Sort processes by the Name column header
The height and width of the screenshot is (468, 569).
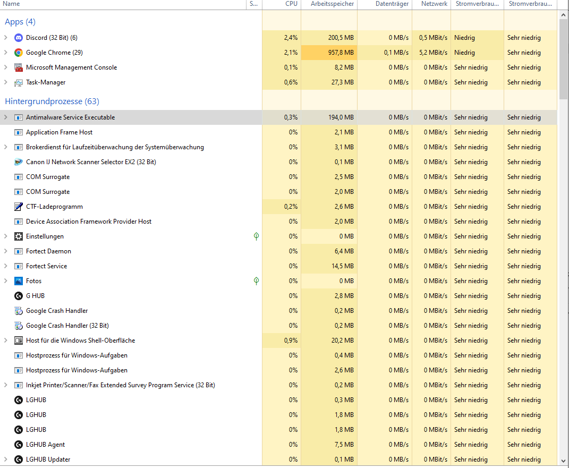[123, 4]
